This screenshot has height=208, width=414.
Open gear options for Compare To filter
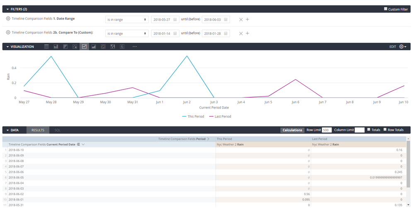(8, 32)
